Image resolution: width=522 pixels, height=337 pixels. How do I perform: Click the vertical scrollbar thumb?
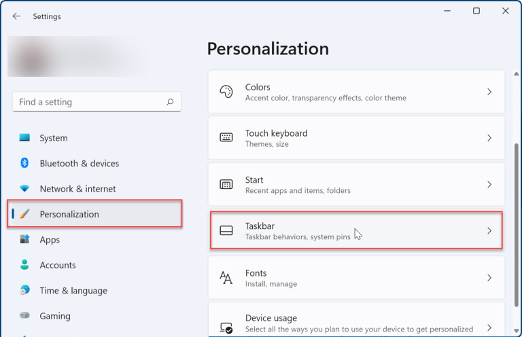(517, 225)
